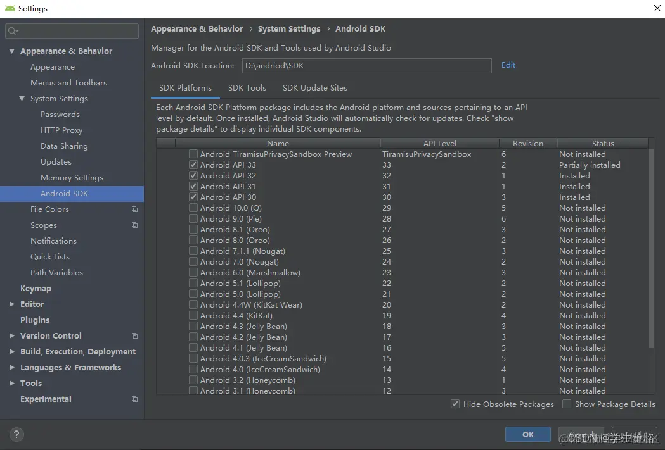The image size is (665, 450).
Task: Check the Android 9.0 (Pie) checkbox
Action: pyautogui.click(x=193, y=218)
